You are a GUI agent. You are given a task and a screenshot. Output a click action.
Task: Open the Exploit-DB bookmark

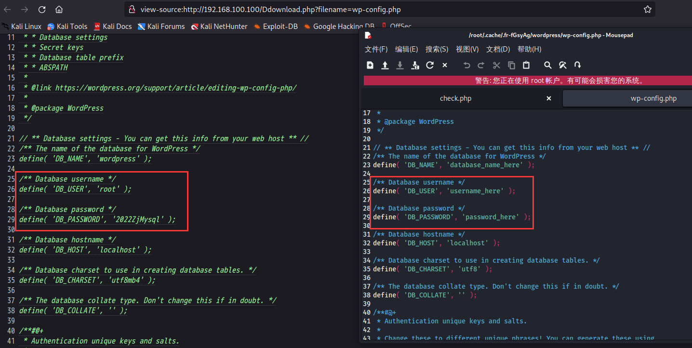tap(275, 27)
